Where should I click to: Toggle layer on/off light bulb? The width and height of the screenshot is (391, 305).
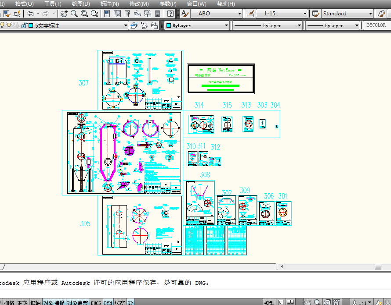[2, 25]
